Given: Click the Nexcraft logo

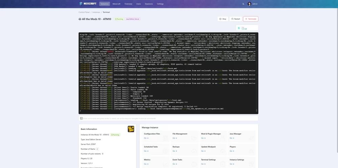Looking at the screenshot, I should click(x=88, y=4).
